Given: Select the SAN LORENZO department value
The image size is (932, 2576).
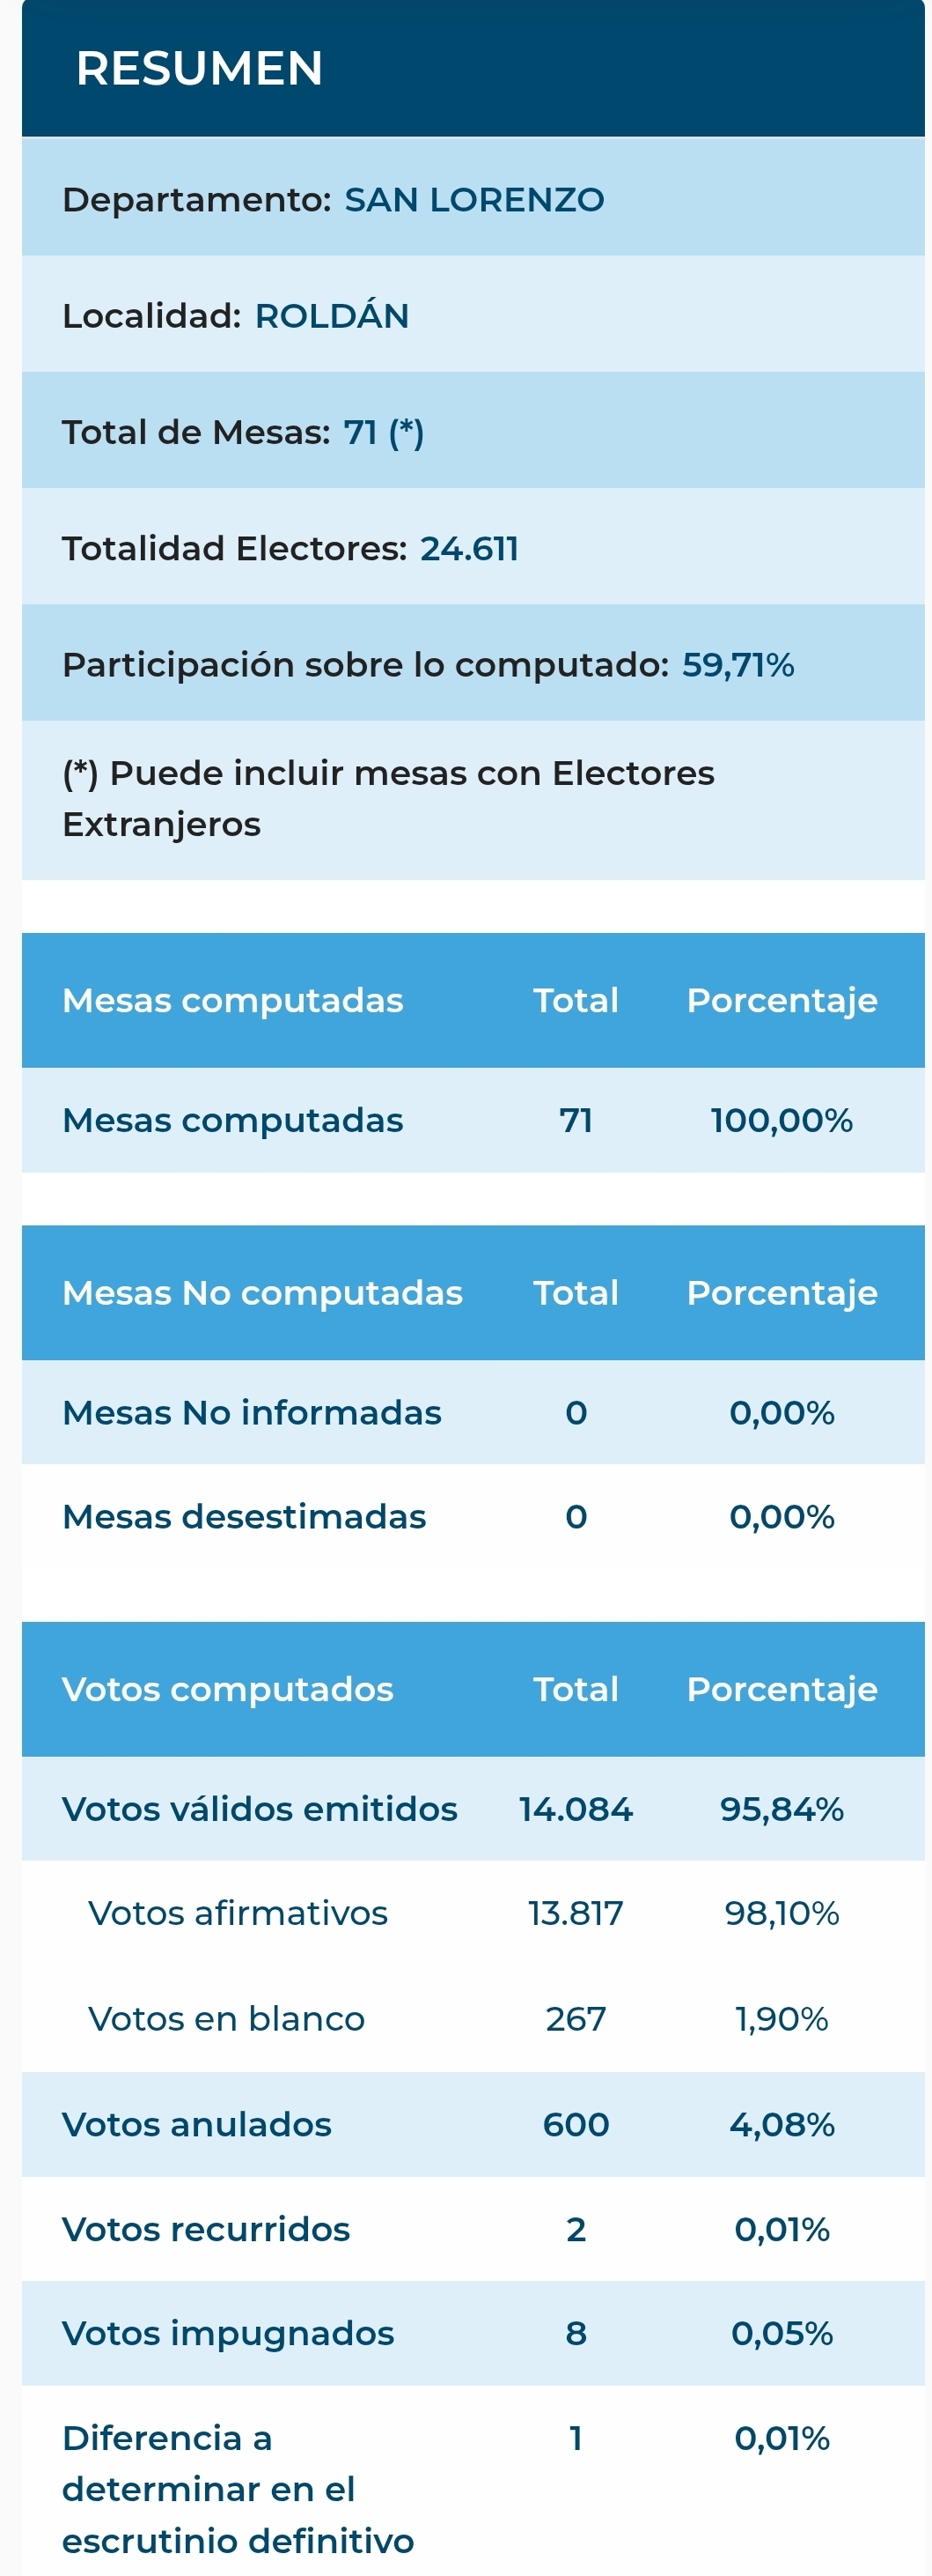Looking at the screenshot, I should tap(473, 200).
